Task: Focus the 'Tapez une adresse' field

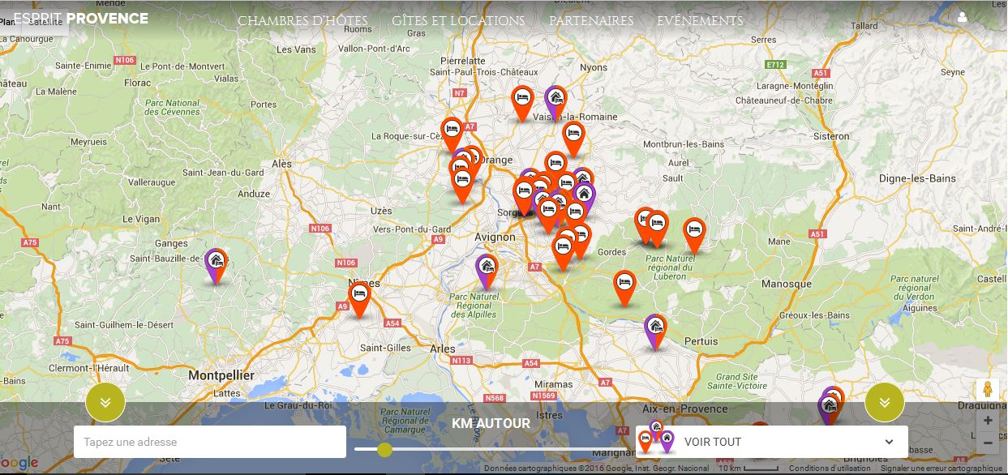Action: (210, 442)
